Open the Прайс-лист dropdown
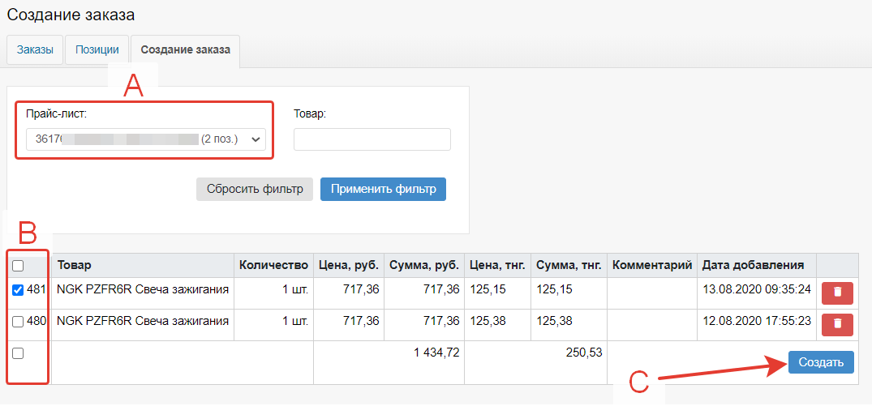 click(145, 139)
